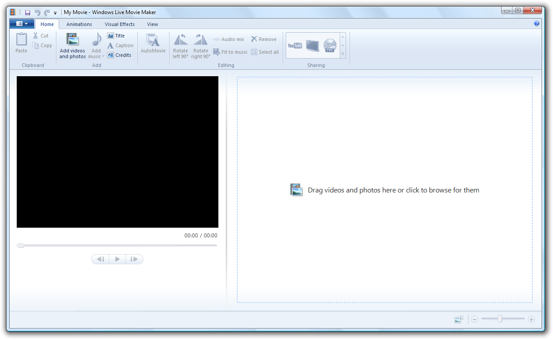Click the Play button under preview

click(117, 259)
